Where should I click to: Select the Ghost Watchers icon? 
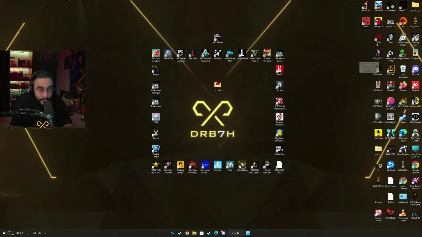tap(267, 168)
